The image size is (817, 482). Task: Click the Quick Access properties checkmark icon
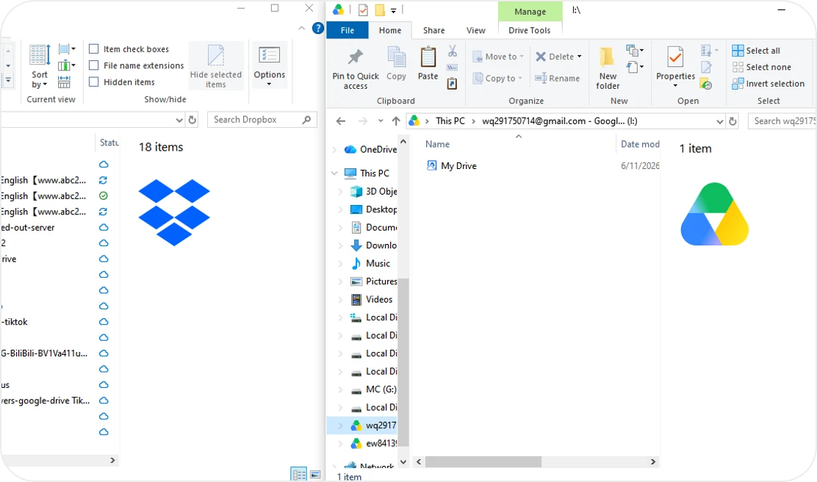tap(363, 10)
